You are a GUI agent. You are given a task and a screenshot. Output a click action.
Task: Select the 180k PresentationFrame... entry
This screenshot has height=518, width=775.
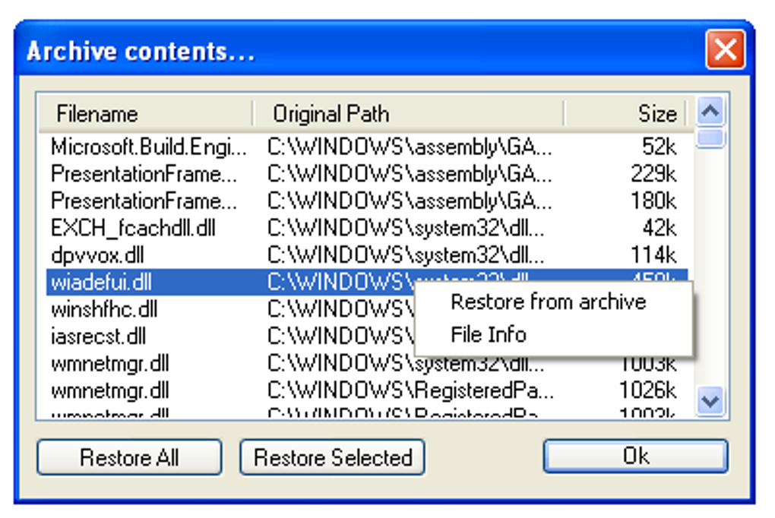(x=144, y=202)
